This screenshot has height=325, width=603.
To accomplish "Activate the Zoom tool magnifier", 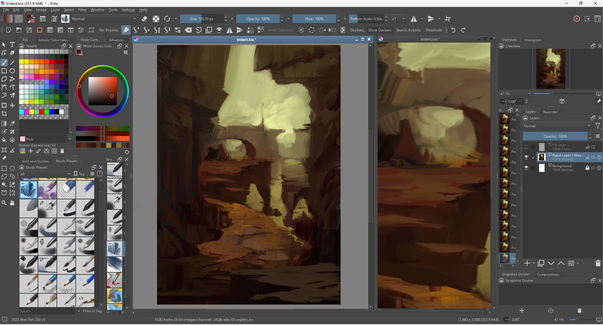I will pos(4,203).
